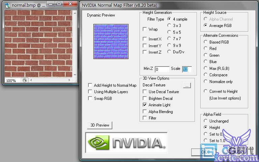Click the Dynamic Preview normal map thumbnail
This screenshot has height=162, width=259.
pos(111,42)
